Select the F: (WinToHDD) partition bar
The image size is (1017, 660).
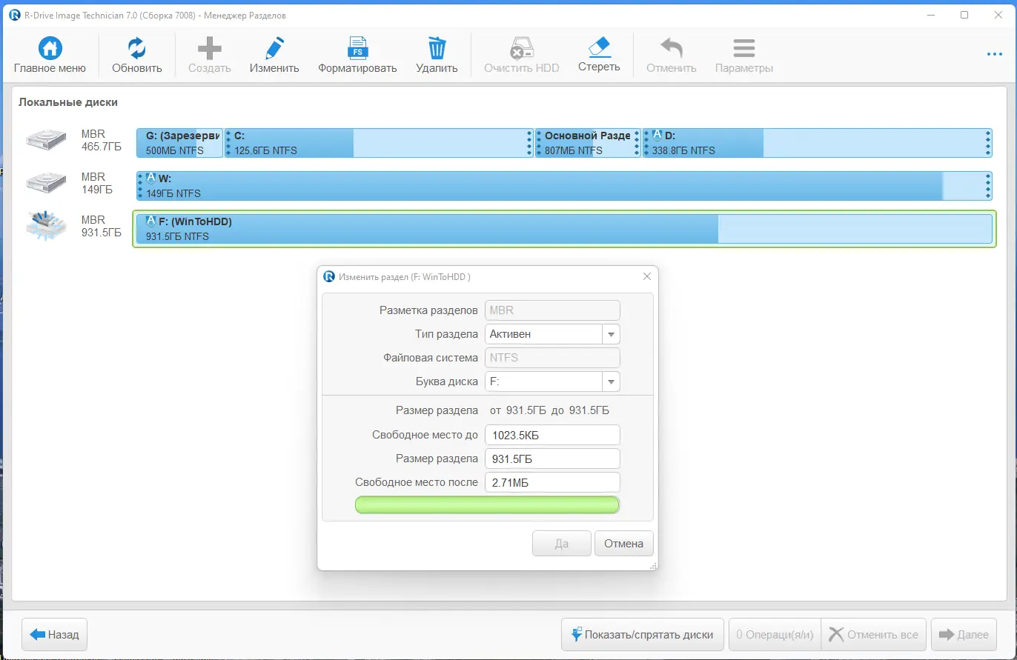tap(564, 229)
